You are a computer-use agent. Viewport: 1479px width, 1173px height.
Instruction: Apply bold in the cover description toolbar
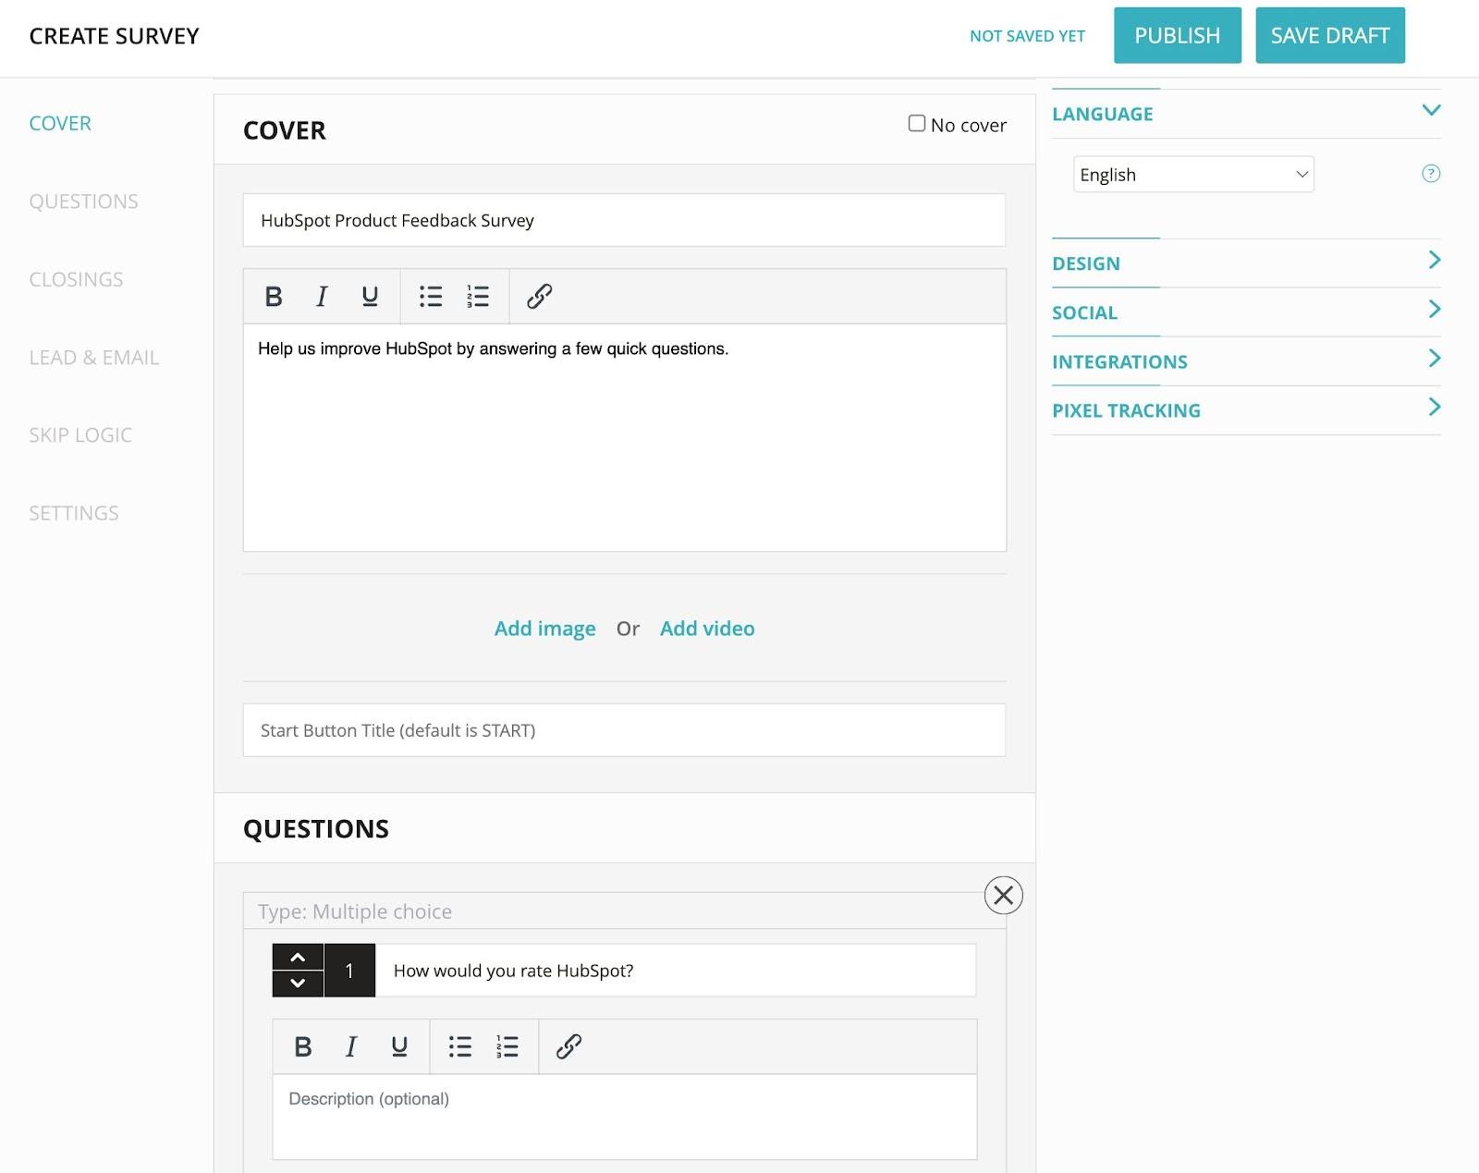[274, 297]
